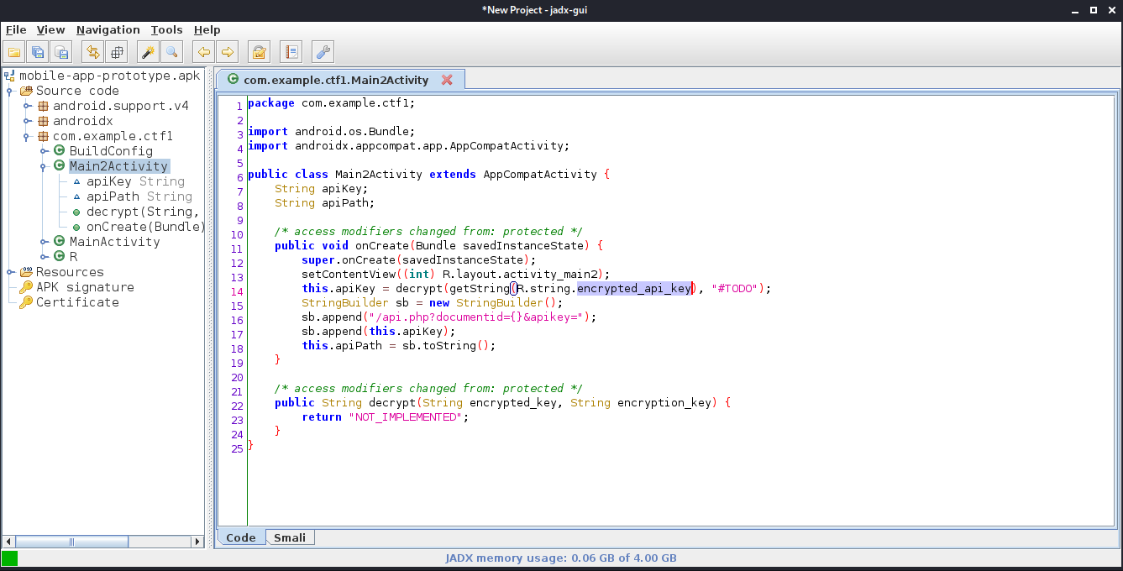
Task: Navigate back using the left arrow icon
Action: point(203,52)
